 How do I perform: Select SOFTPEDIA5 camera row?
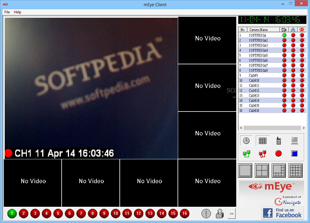click(x=272, y=55)
